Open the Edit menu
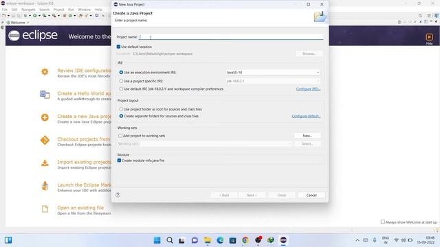Image resolution: width=440 pixels, height=247 pixels. (14, 10)
